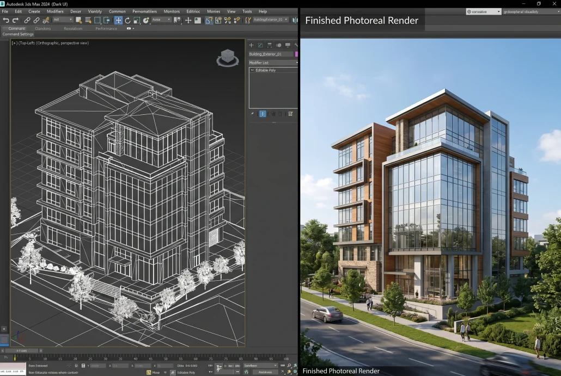561x376 pixels.
Task: Open Select by Name list icon
Action: click(x=88, y=20)
